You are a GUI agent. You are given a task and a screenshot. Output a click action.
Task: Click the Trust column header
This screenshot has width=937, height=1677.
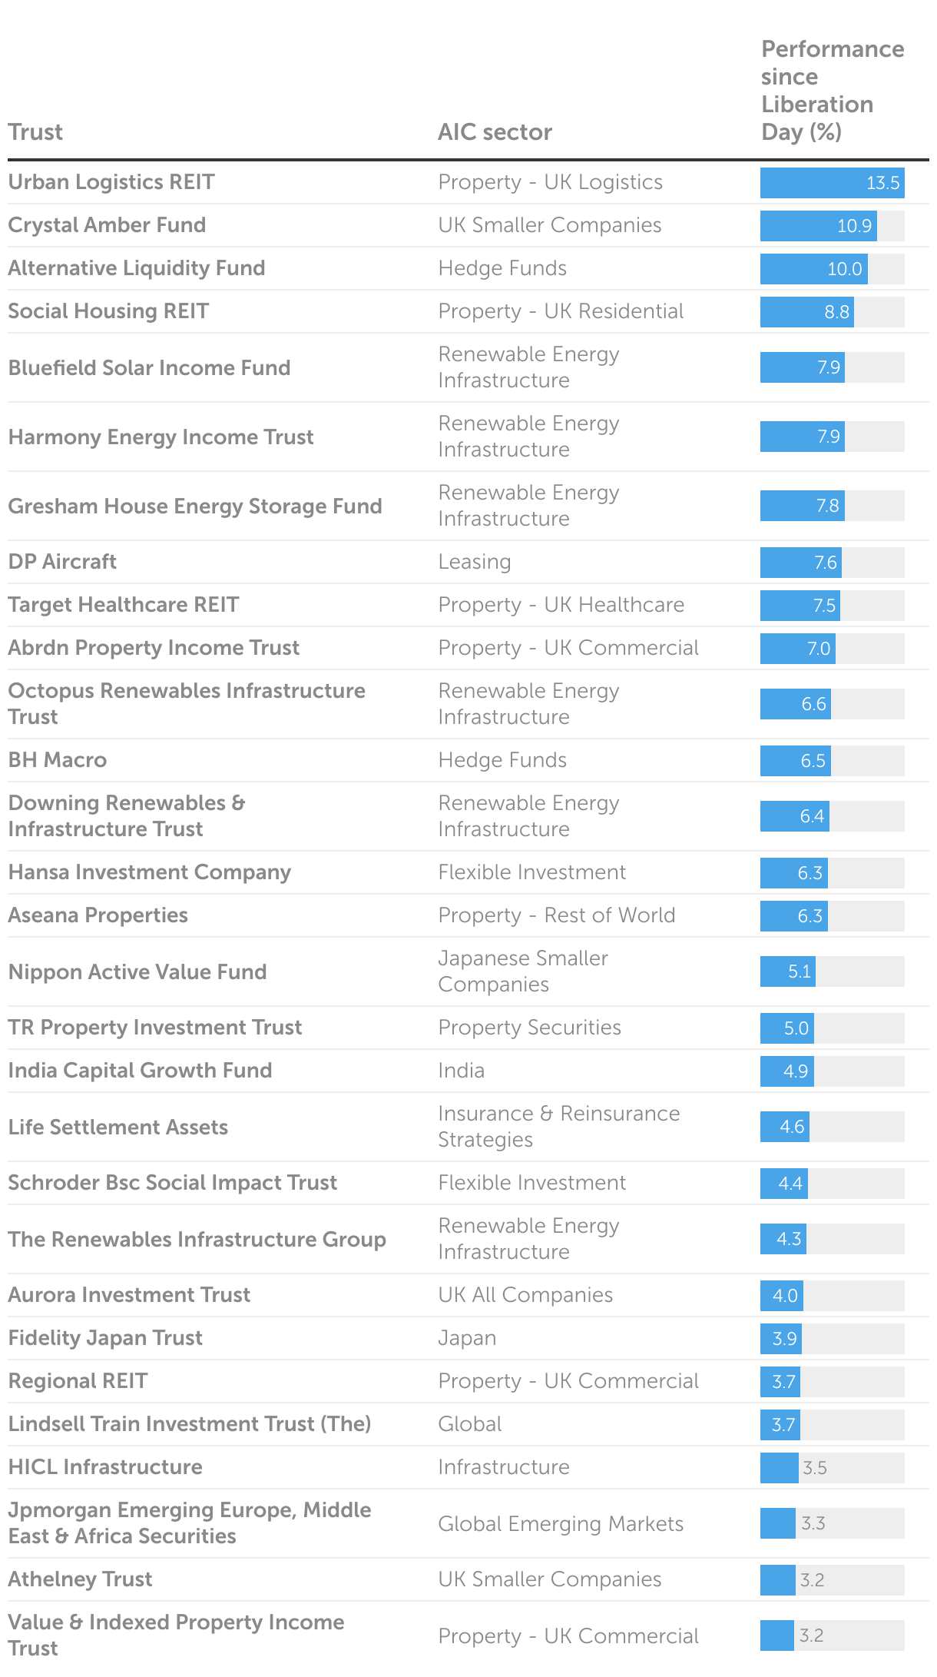(x=35, y=132)
